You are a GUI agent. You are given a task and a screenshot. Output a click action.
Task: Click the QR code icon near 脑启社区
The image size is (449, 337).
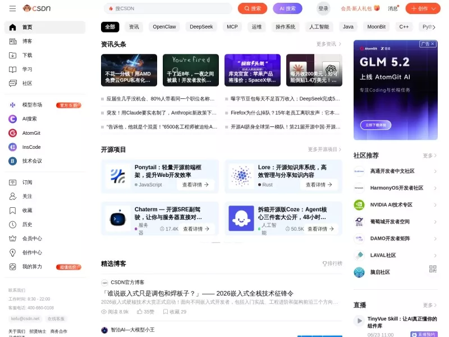[433, 269]
